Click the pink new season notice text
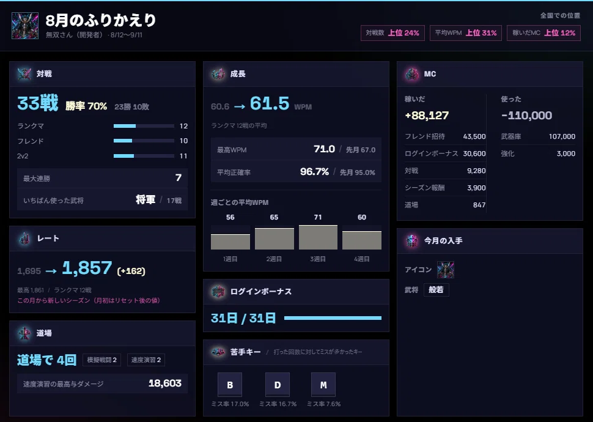 [x=89, y=300]
